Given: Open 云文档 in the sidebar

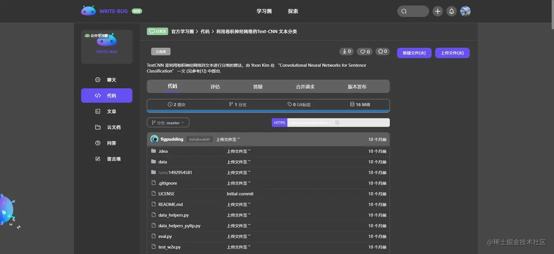Looking at the screenshot, I should (107, 127).
